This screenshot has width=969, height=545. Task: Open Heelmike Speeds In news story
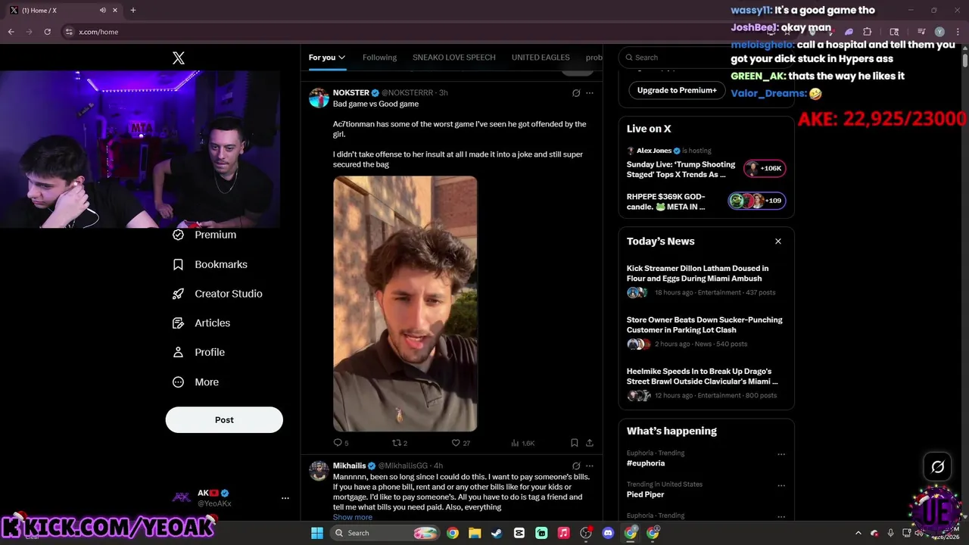point(706,383)
